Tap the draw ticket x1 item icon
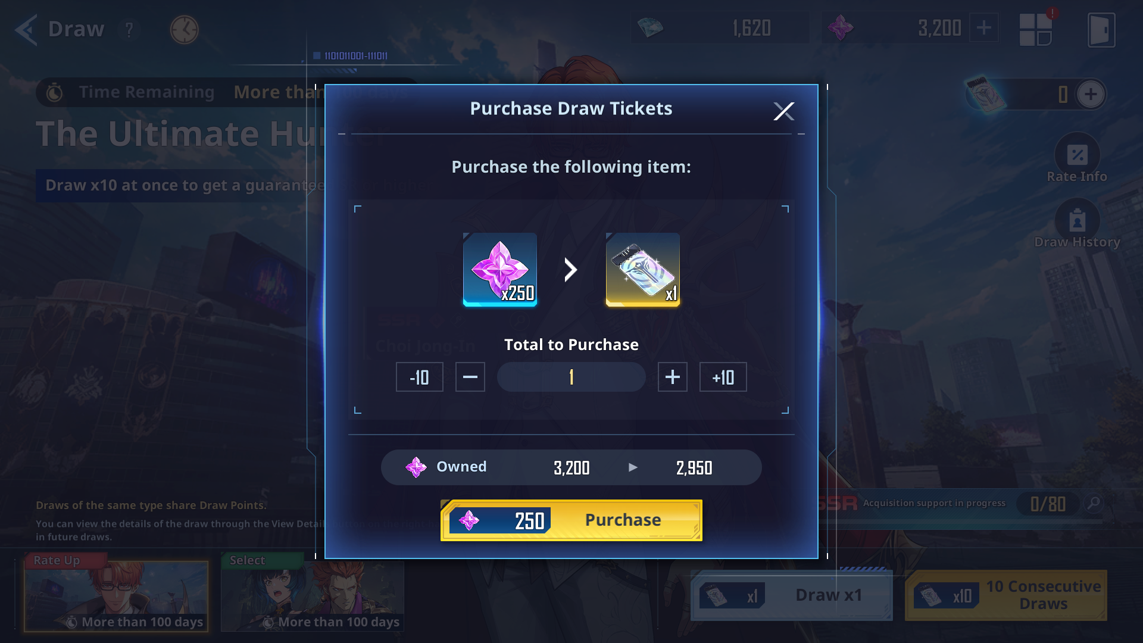1143x643 pixels. (x=642, y=270)
